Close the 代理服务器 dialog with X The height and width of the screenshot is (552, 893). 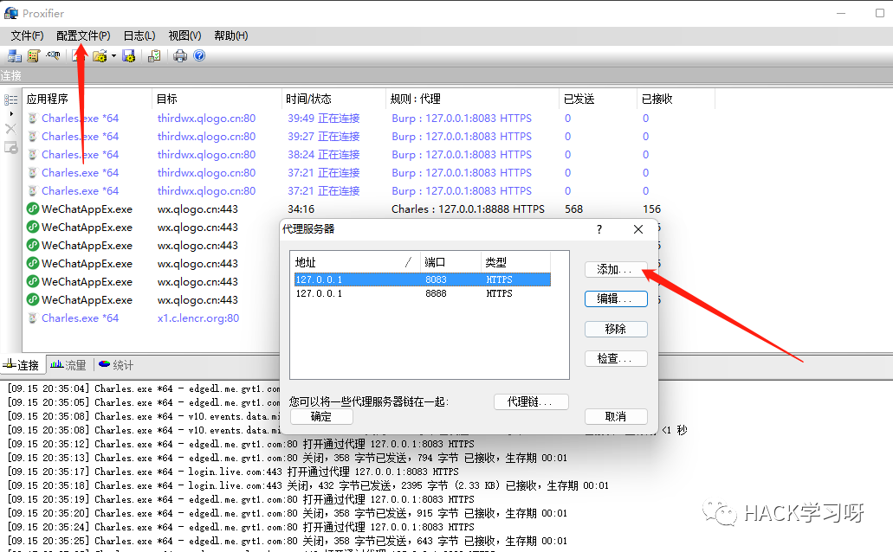(638, 229)
